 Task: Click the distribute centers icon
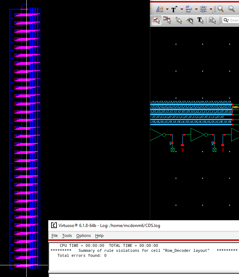click(x=203, y=9)
